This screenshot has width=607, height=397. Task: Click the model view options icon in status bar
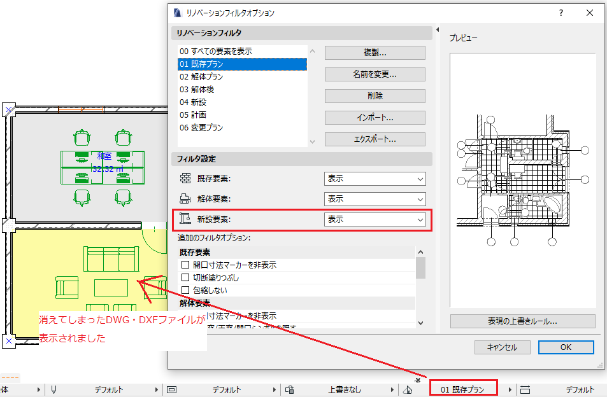click(x=171, y=390)
